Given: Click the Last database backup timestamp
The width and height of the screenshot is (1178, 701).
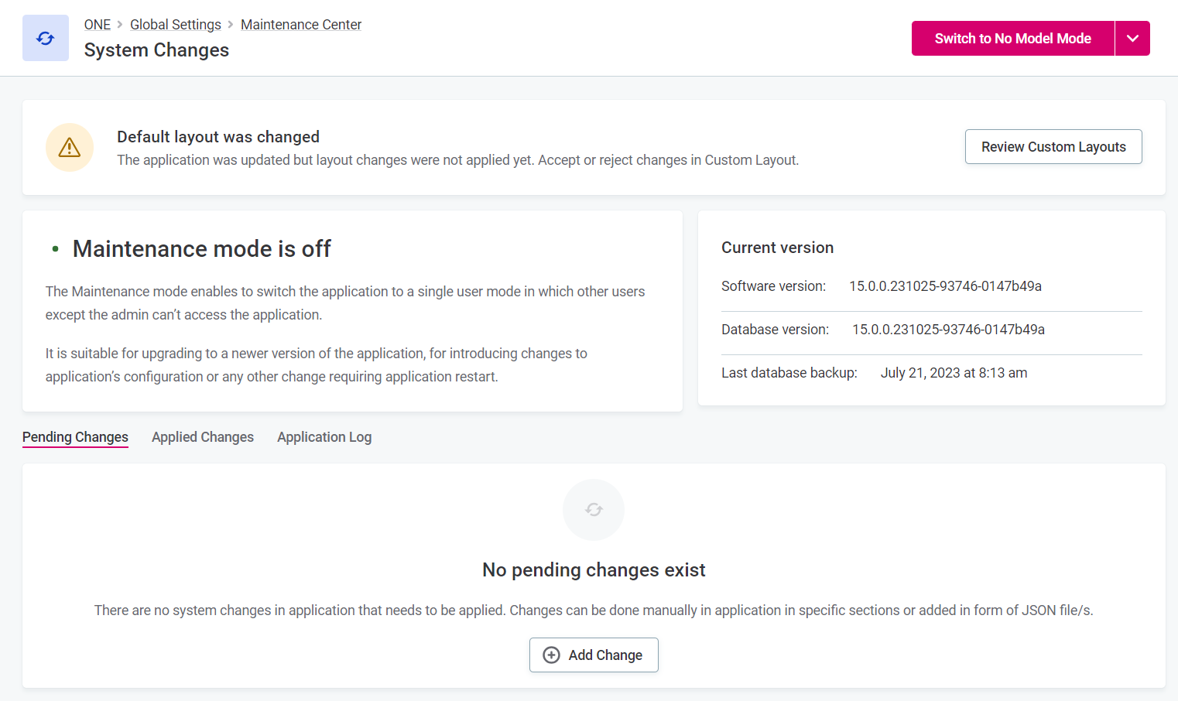Looking at the screenshot, I should point(954,372).
